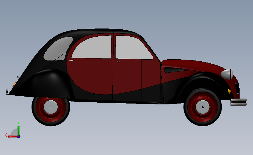Select the amber front turn signal
The width and height of the screenshot is (253, 155).
point(229,91)
